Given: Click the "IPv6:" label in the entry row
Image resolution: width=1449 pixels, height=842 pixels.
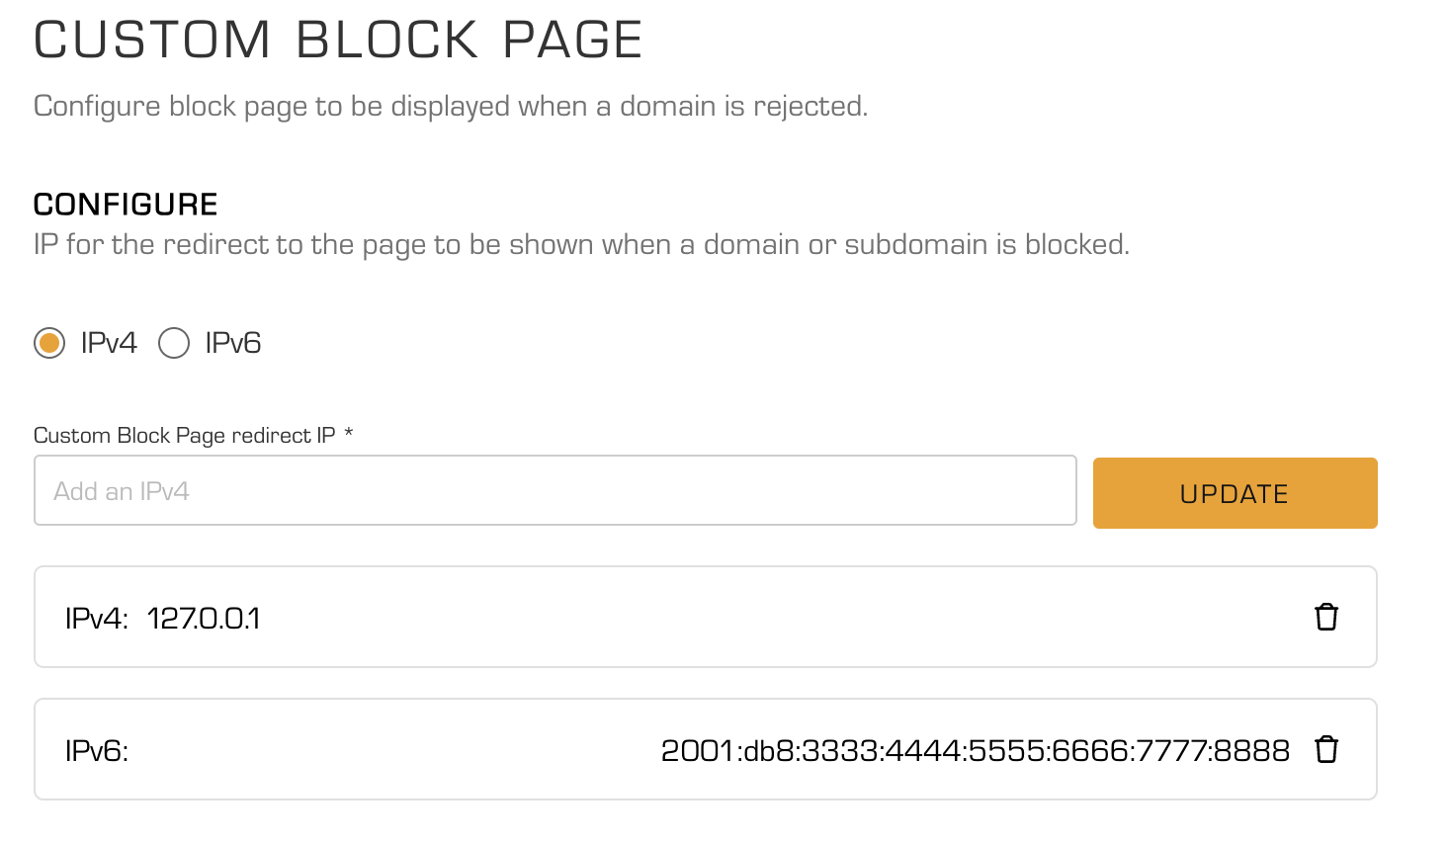Looking at the screenshot, I should [97, 751].
